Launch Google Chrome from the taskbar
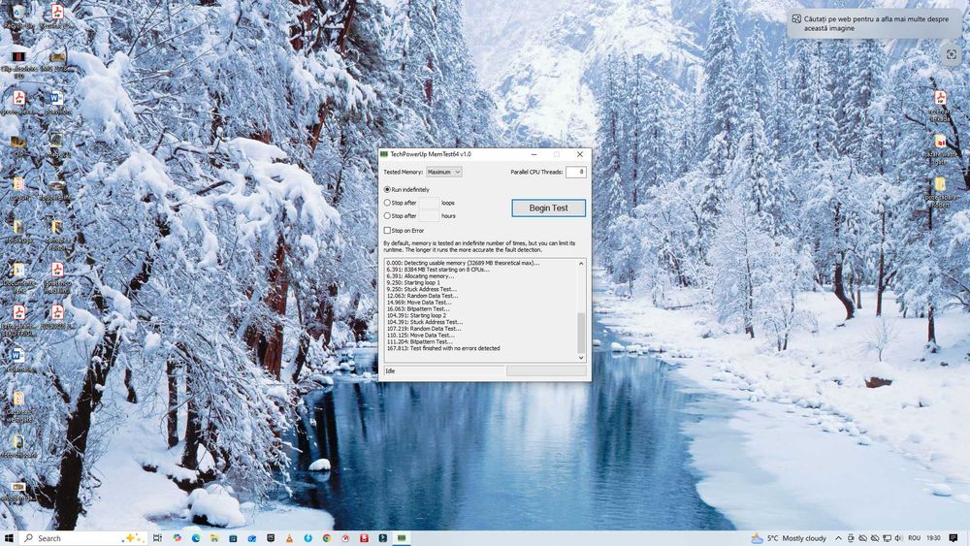970x546 pixels. tap(327, 538)
